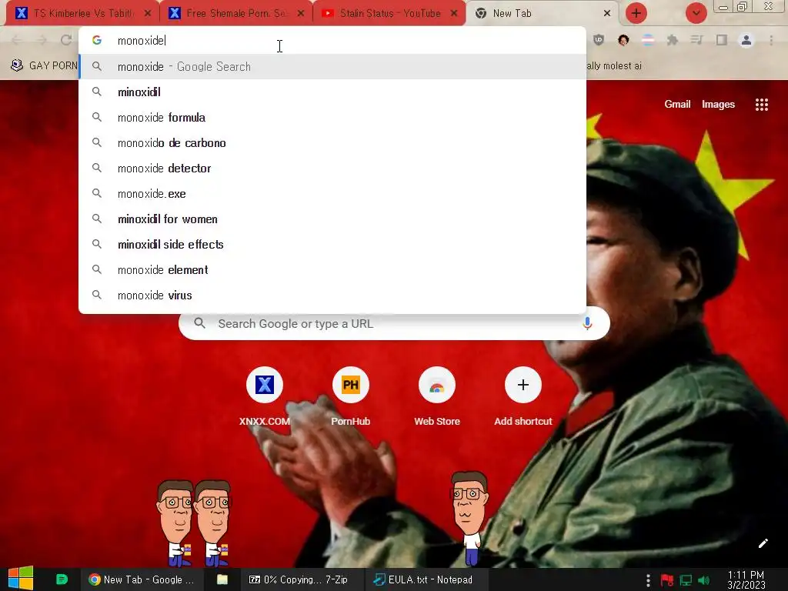This screenshot has width=788, height=591.
Task: Open a new tab with red plus button
Action: tap(636, 13)
